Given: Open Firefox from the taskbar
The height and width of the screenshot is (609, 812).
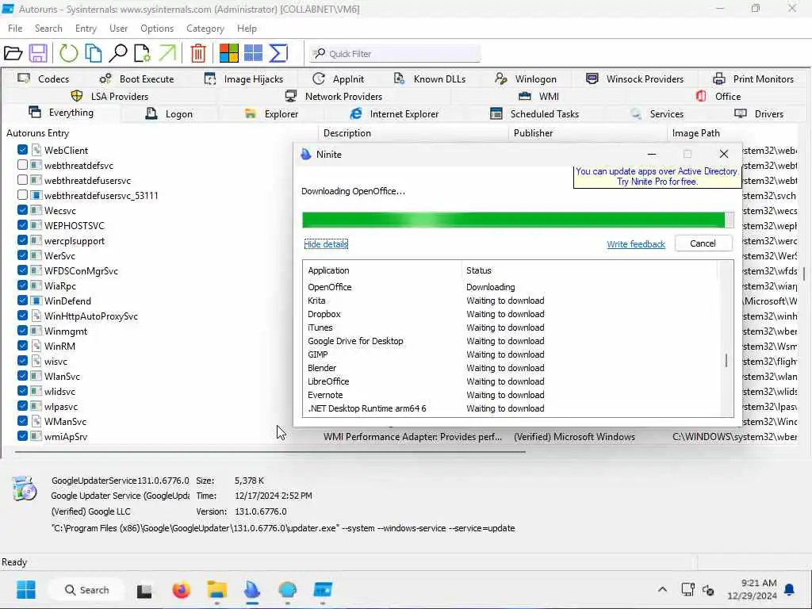Looking at the screenshot, I should click(x=182, y=590).
